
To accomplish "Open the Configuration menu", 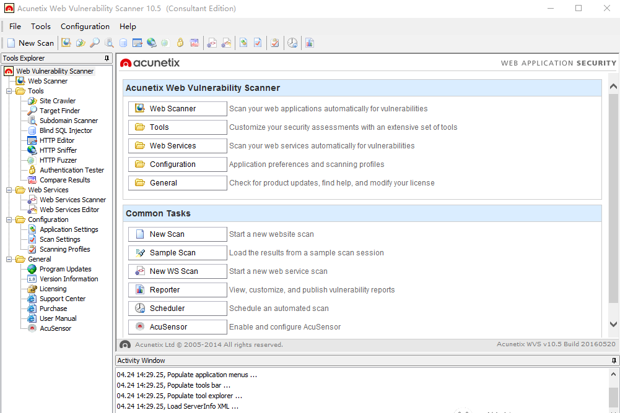I will click(85, 27).
